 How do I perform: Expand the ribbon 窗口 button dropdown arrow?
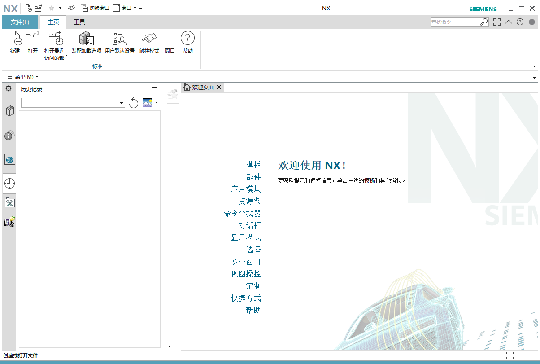pyautogui.click(x=170, y=57)
